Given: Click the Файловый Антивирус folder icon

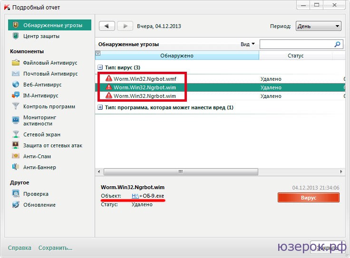Looking at the screenshot, I should 16,63.
